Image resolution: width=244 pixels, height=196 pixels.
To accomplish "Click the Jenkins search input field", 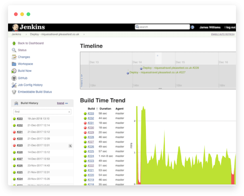I will [x=162, y=27].
